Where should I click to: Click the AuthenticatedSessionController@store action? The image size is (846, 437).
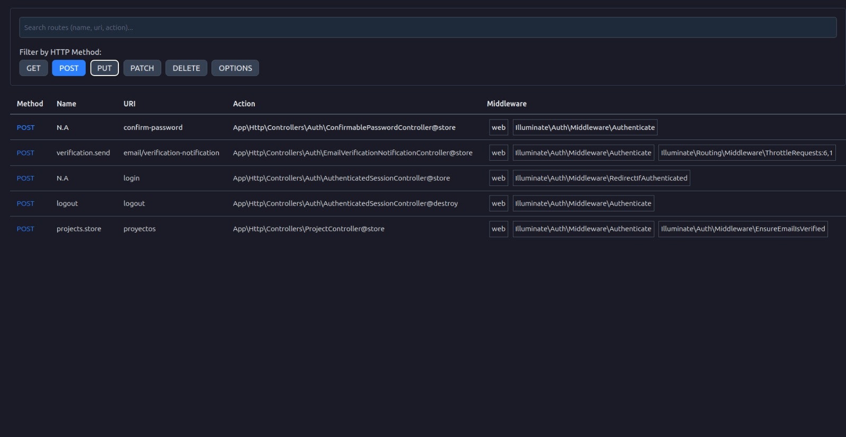tap(342, 178)
